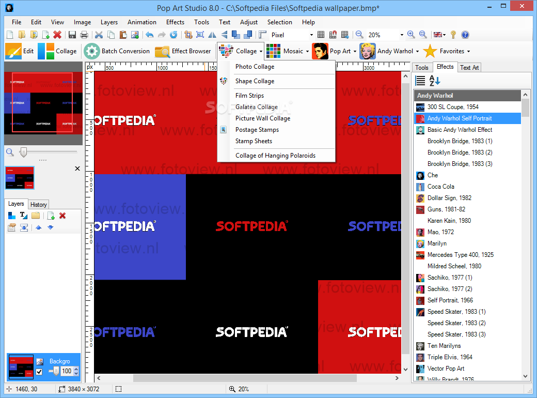Zoom in with the plus magnifier
The width and height of the screenshot is (537, 398).
[x=411, y=35]
